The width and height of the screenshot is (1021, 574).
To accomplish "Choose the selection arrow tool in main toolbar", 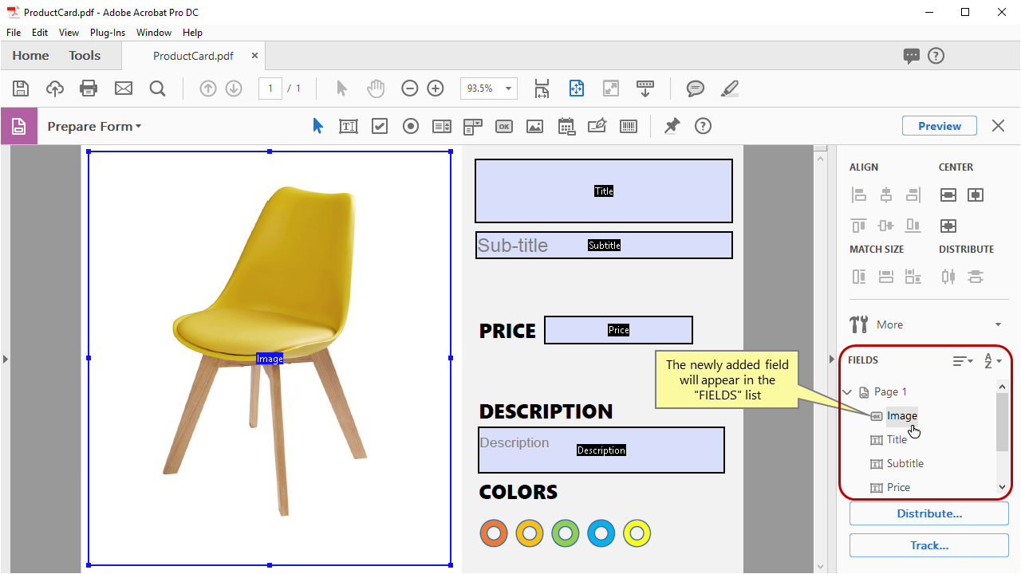I will (341, 88).
